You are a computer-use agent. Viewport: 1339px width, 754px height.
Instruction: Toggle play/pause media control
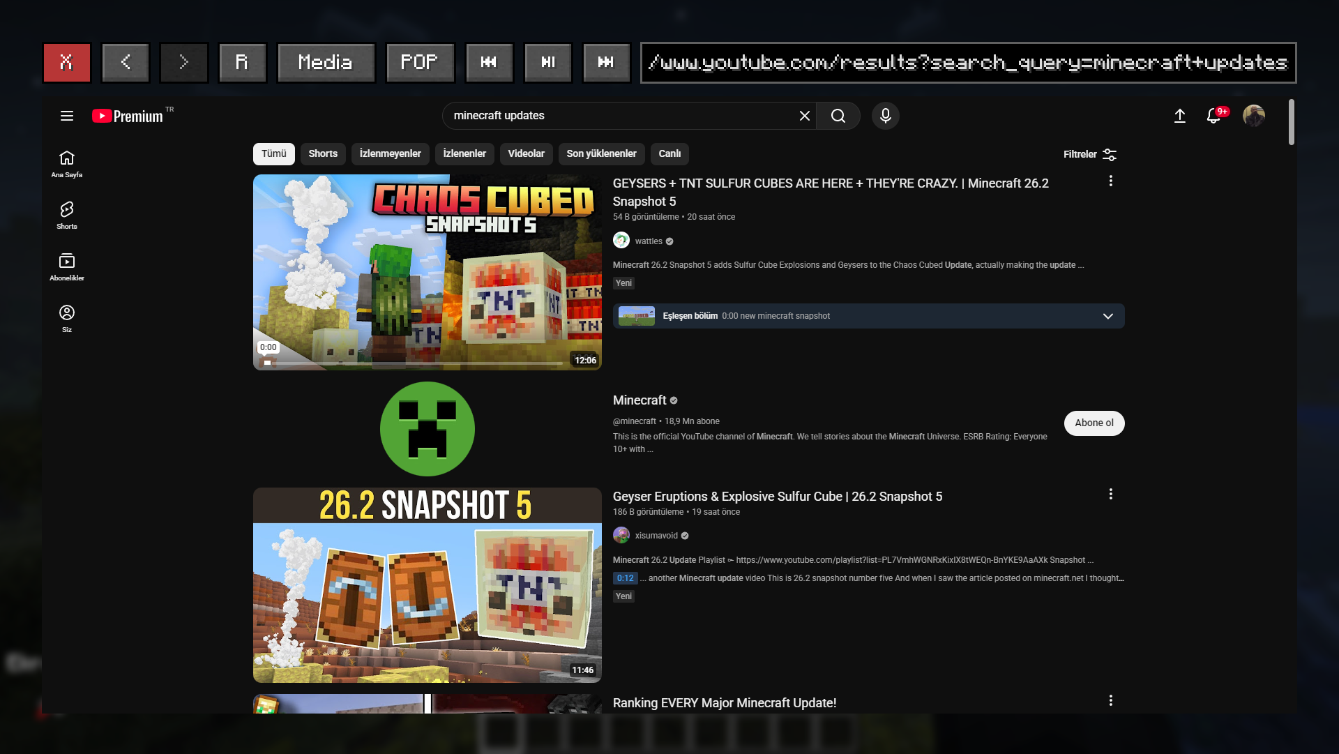[x=548, y=63]
